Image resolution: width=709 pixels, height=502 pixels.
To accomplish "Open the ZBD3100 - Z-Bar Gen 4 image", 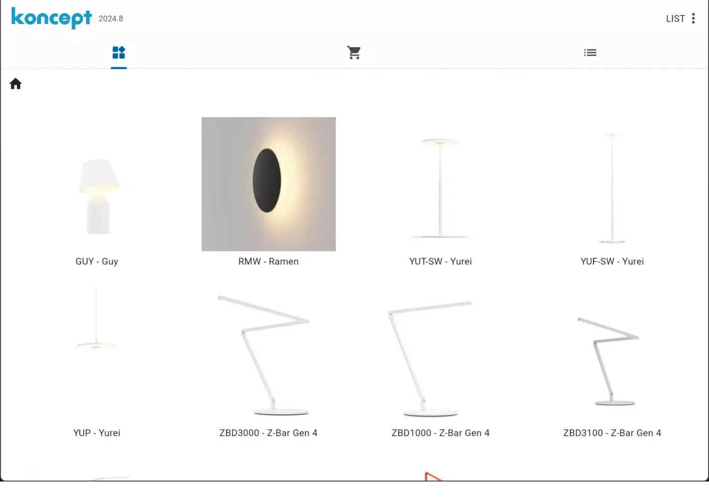I will click(x=611, y=360).
